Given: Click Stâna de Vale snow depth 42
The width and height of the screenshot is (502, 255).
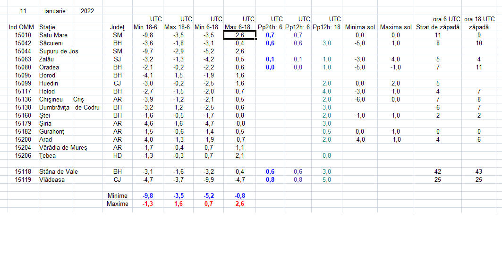Looking at the screenshot, I should [438, 172].
